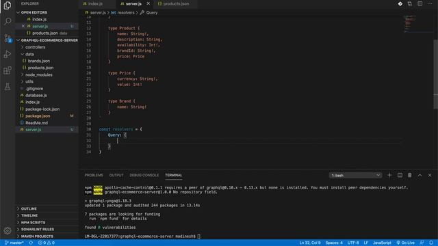
Task: Switch to the Debug Console tab
Action: pos(144,175)
